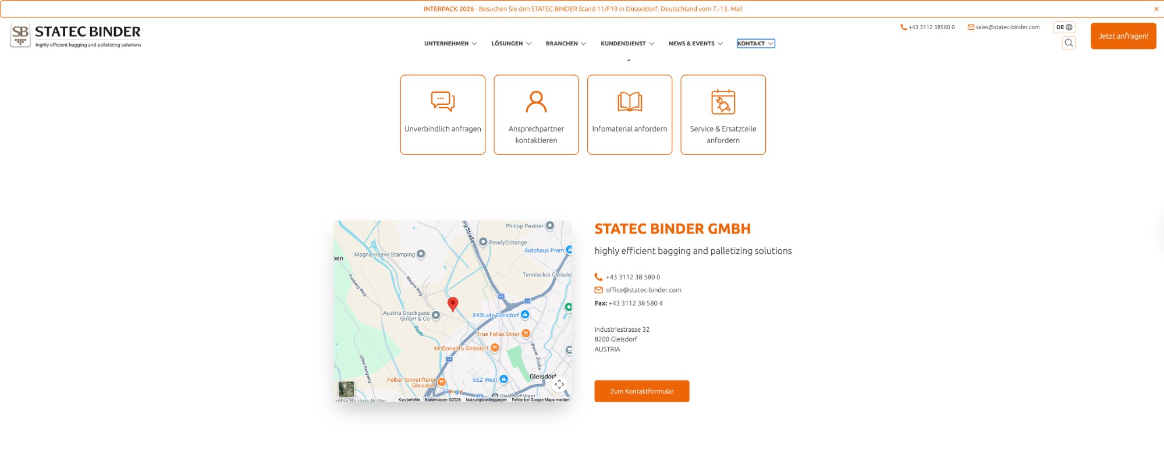Click XXXLutz Gleisdorf shopping marker
1164x454 pixels.
click(525, 315)
